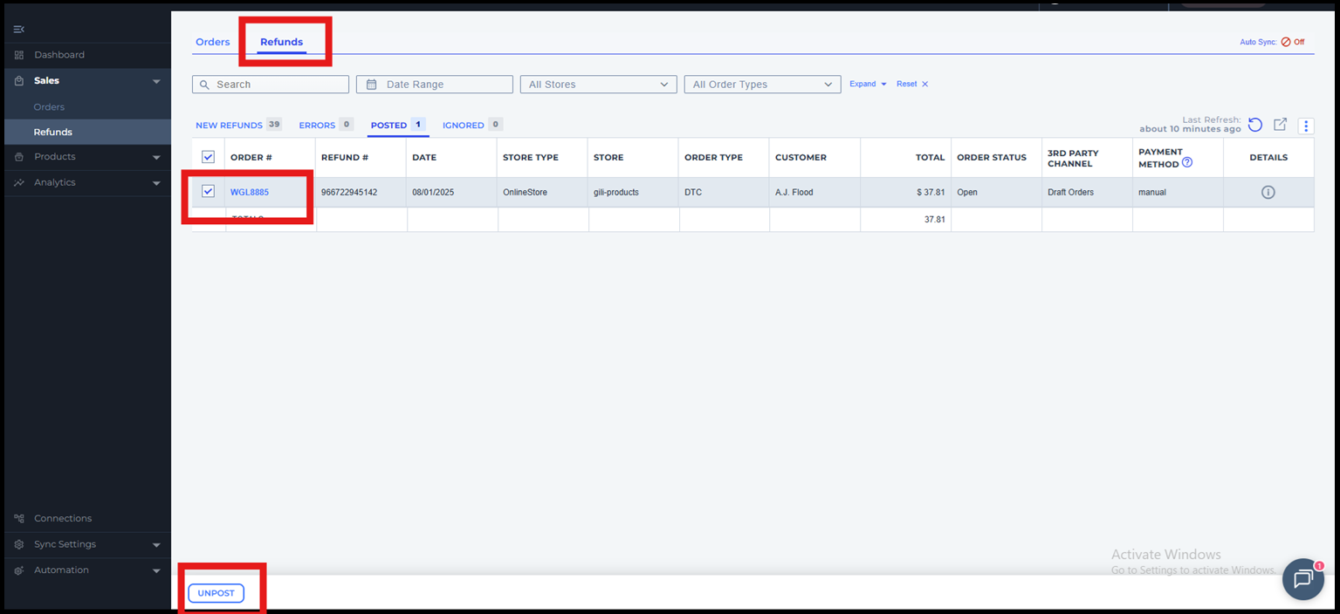Click Reset to clear the filters

tap(911, 85)
